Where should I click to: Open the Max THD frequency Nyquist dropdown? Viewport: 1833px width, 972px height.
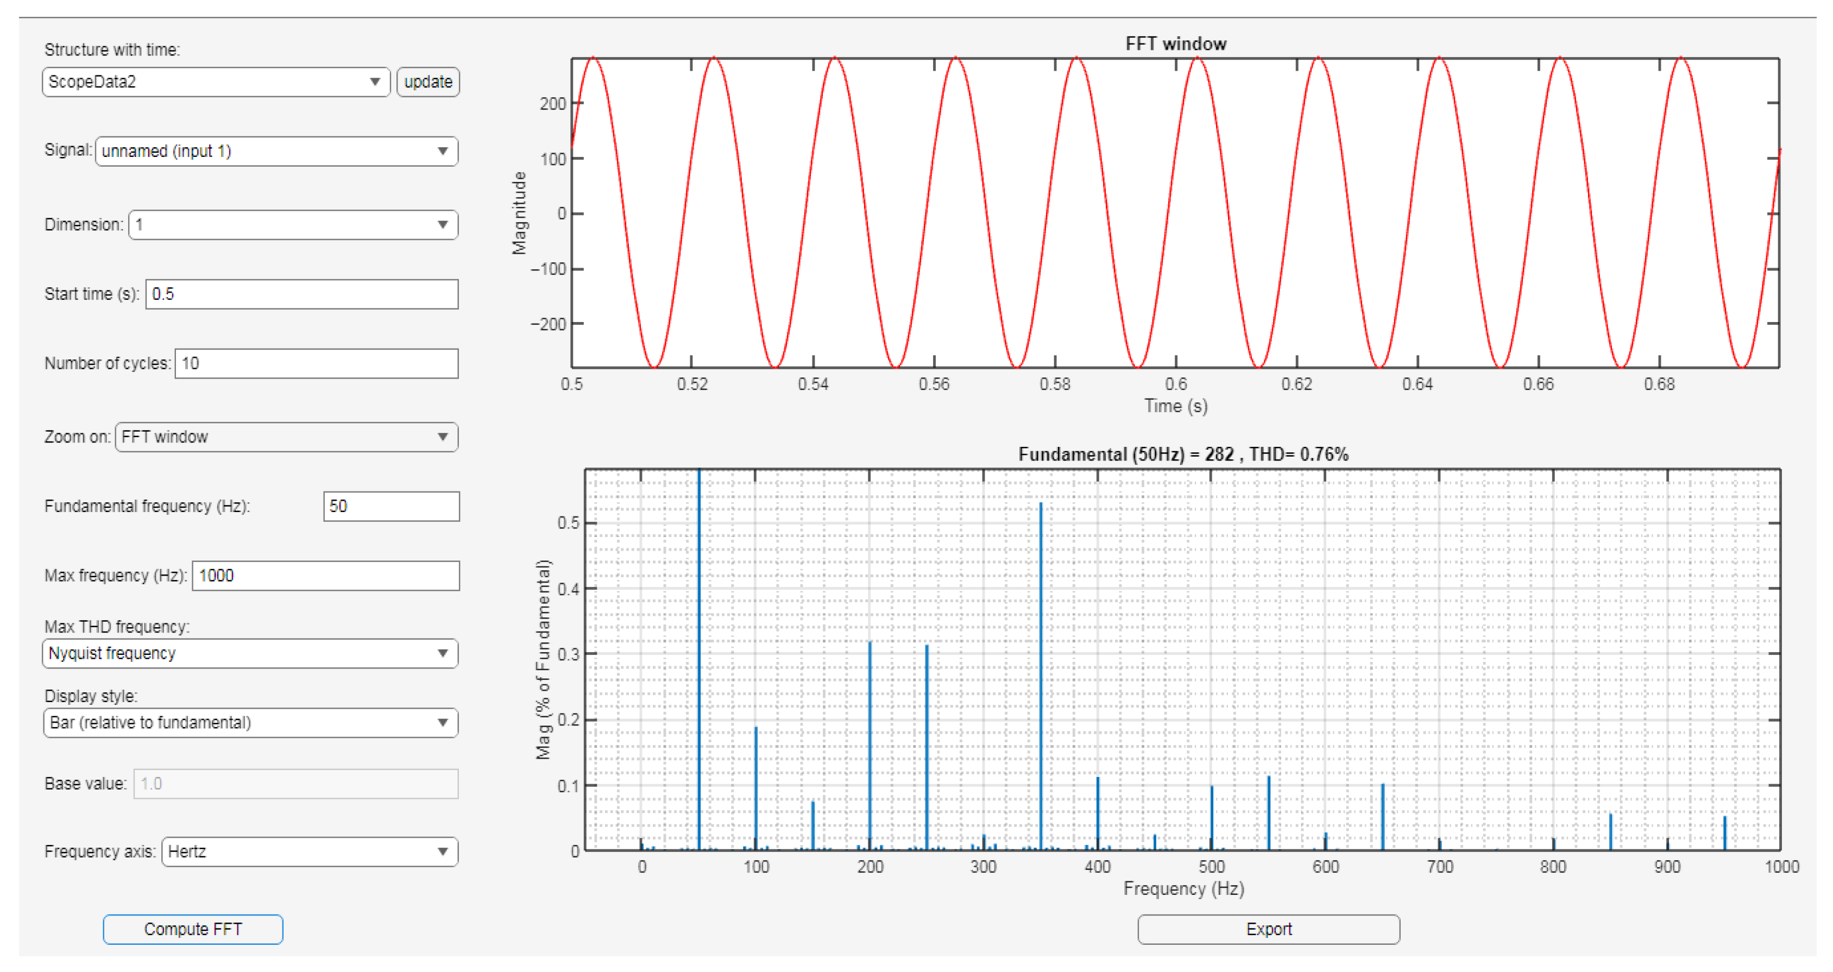249,653
